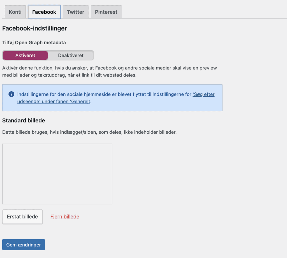The image size is (287, 258).
Task: Click the text 'Dette billede bruges, hvis indlægget/siden'
Action: (x=49, y=132)
